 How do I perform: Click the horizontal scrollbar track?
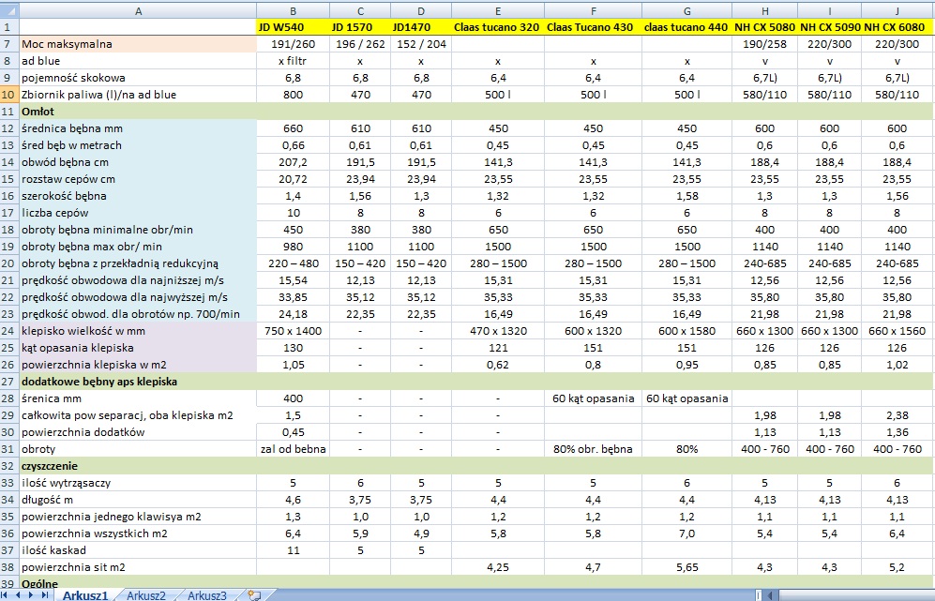coord(856,595)
